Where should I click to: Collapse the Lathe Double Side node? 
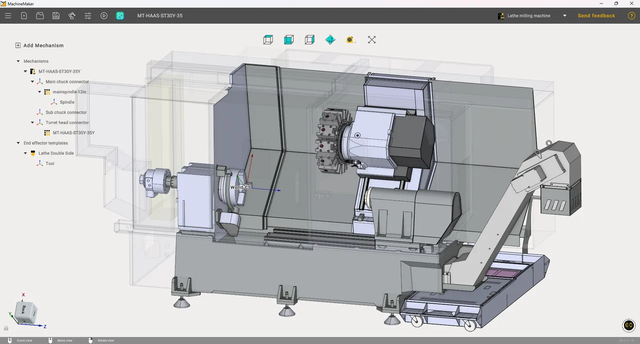point(25,153)
